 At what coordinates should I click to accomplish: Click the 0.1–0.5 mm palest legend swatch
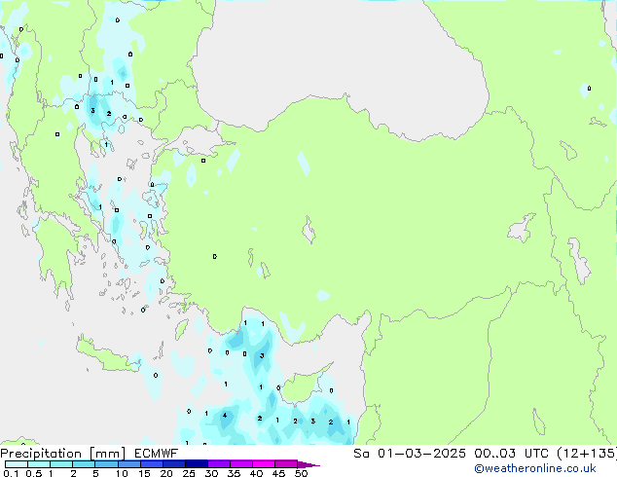17,464
